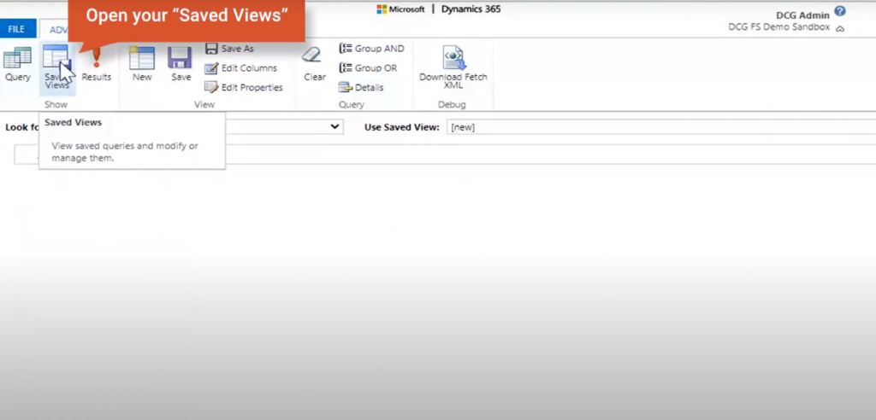Apply Group AND to selected rows
876x420 pixels.
pyautogui.click(x=371, y=49)
